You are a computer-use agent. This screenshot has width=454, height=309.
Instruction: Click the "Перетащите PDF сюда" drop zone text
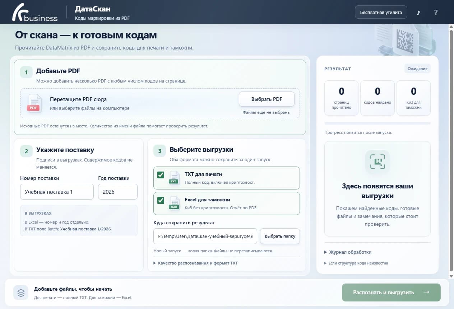point(78,99)
